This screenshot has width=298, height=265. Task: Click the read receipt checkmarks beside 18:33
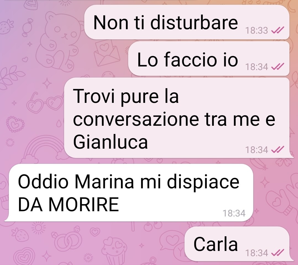pos(278,30)
